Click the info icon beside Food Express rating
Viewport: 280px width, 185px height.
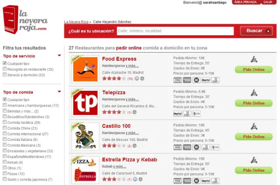(137, 79)
